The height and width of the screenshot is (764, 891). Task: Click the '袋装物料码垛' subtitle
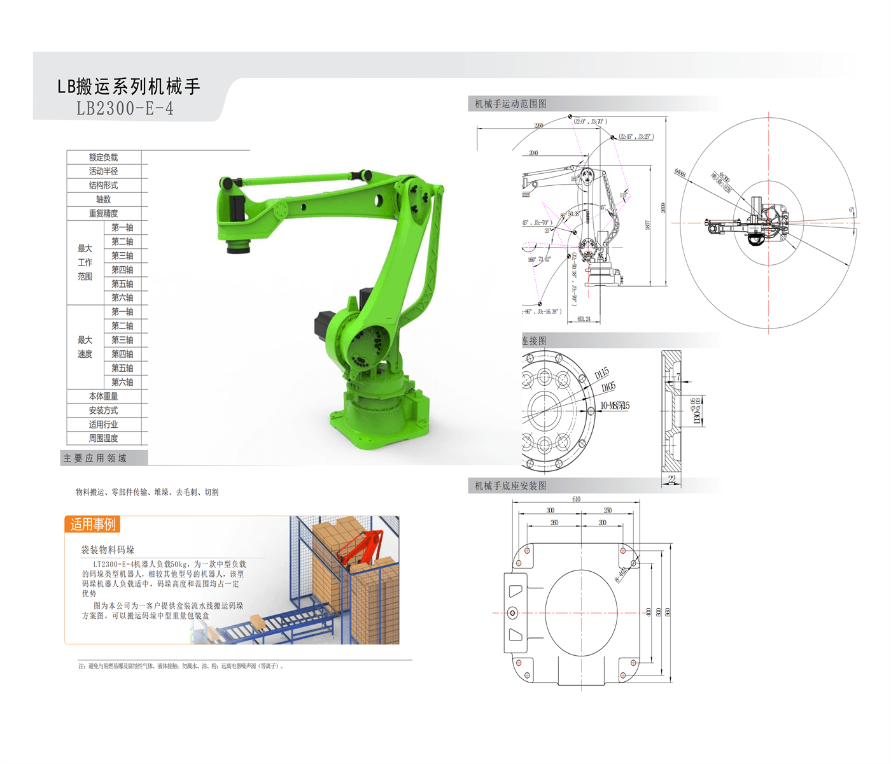108,549
